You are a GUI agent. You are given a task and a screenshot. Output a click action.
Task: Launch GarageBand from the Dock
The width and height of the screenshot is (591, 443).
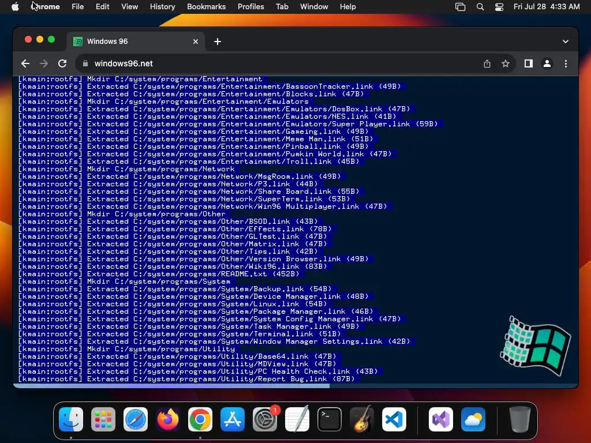pos(362,419)
